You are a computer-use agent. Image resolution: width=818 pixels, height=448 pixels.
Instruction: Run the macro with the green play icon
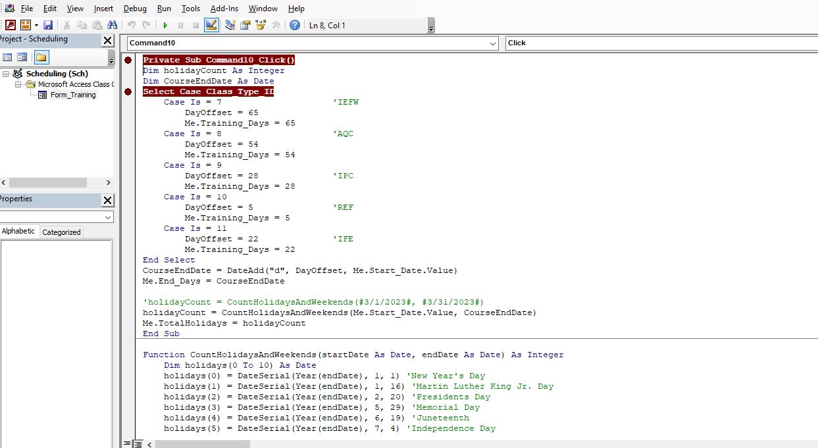tap(165, 25)
